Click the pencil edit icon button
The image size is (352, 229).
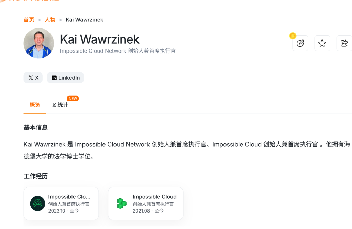click(300, 43)
